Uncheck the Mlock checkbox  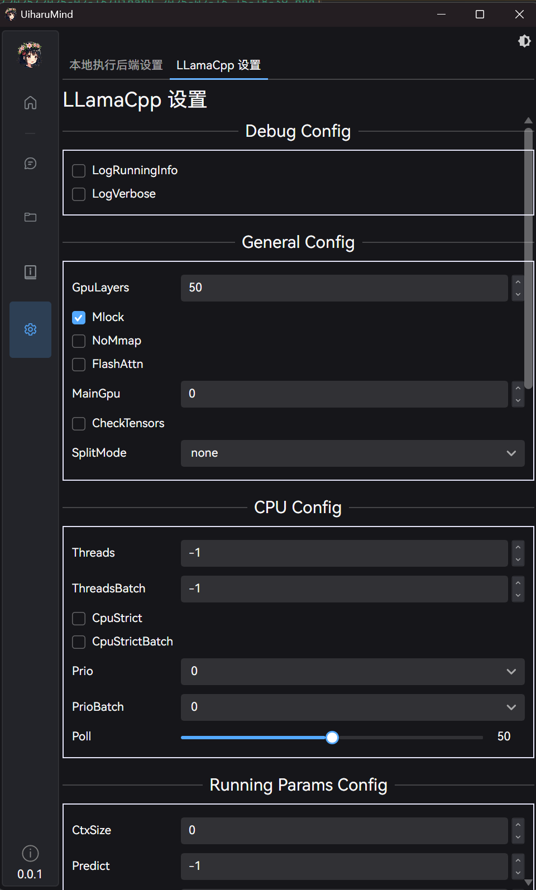click(79, 318)
